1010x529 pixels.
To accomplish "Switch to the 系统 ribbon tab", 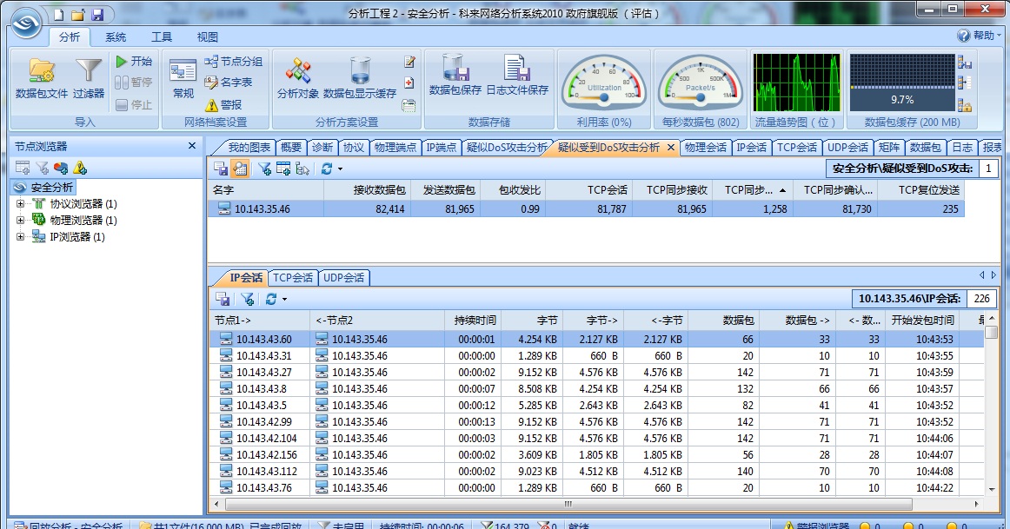I will [x=116, y=37].
